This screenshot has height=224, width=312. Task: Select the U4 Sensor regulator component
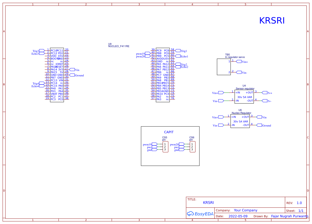pyautogui.click(x=244, y=97)
